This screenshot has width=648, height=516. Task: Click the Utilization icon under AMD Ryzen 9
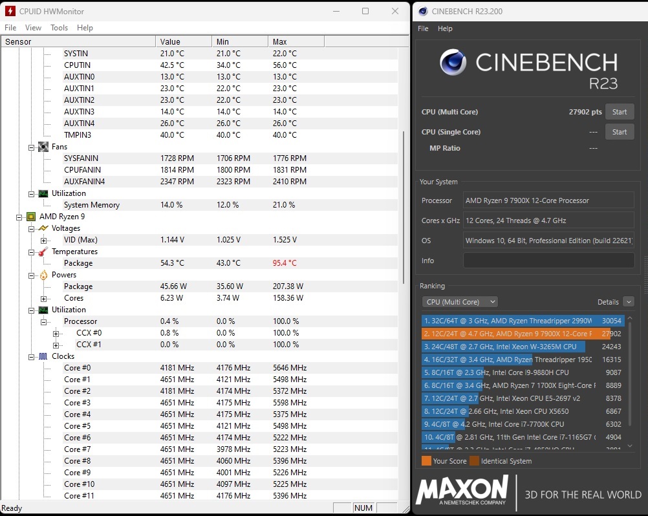click(43, 310)
